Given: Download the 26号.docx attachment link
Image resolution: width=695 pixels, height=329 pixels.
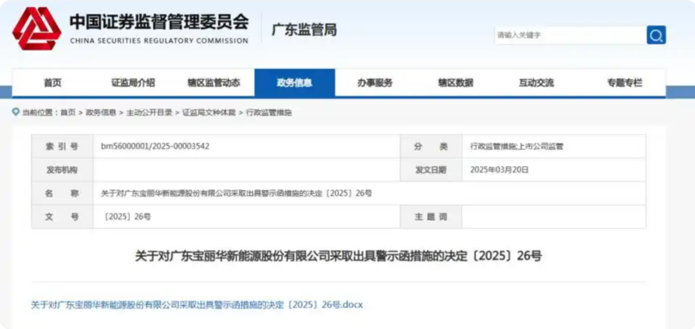Looking at the screenshot, I should (197, 305).
